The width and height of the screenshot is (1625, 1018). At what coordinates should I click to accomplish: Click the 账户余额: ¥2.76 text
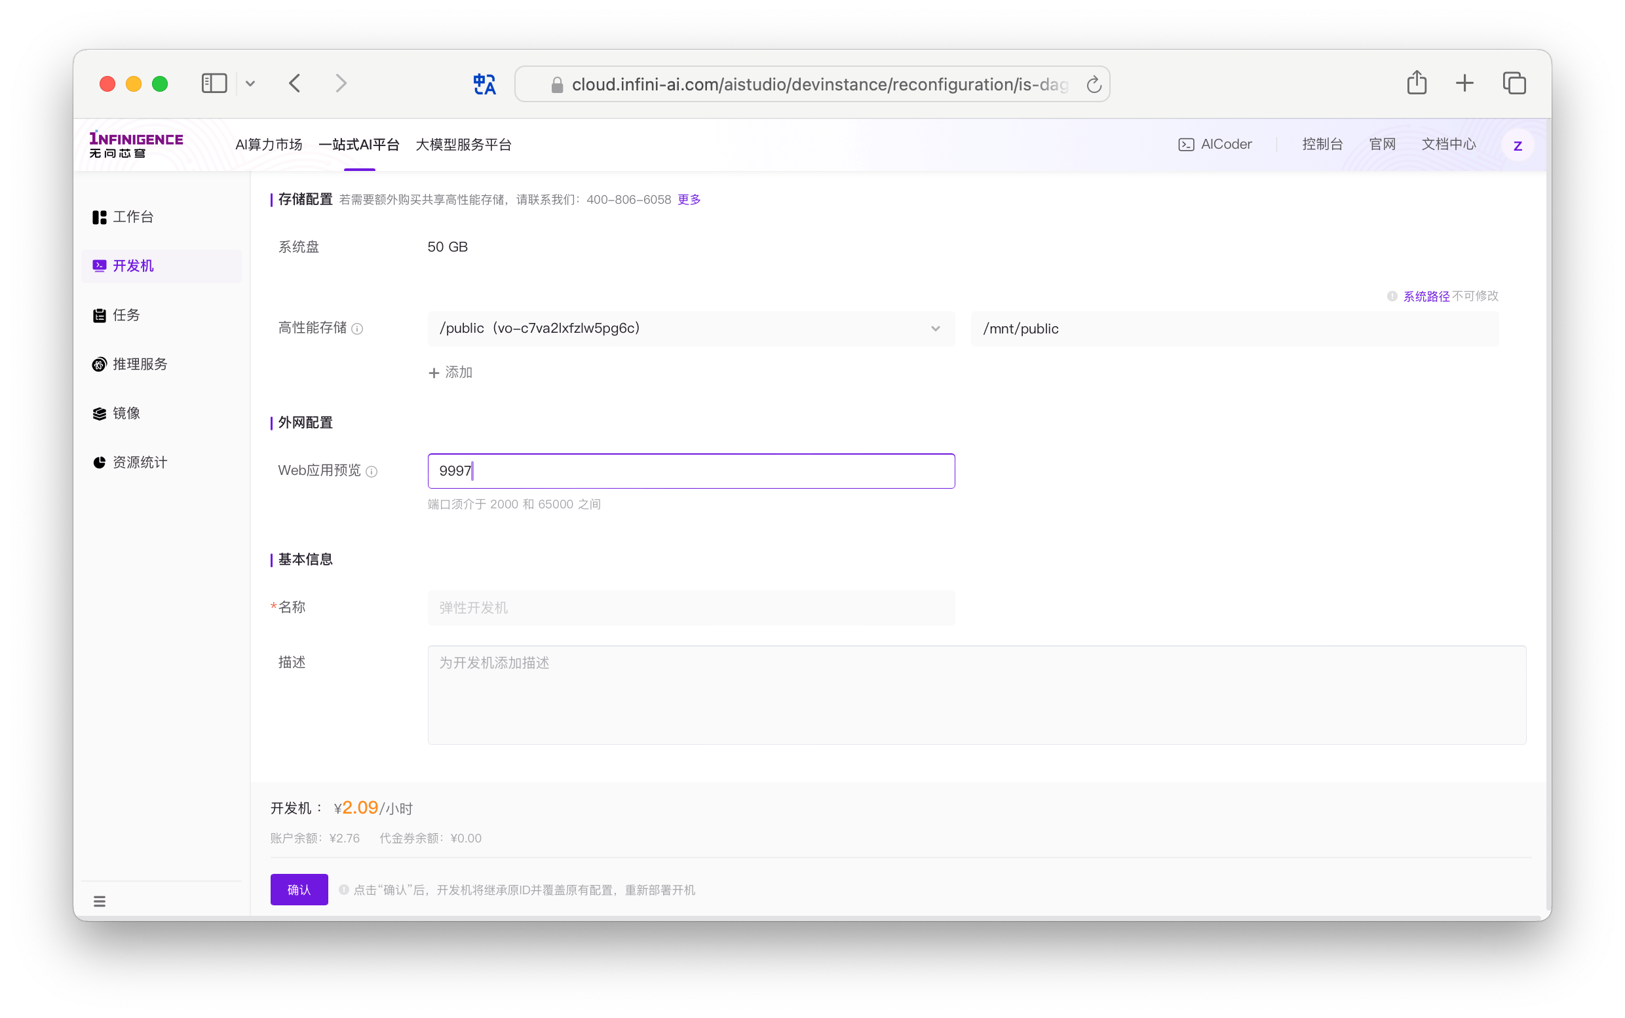[315, 839]
